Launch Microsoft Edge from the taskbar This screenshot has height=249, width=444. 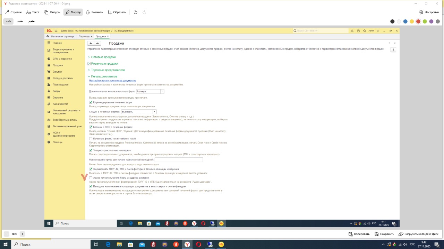(108, 245)
